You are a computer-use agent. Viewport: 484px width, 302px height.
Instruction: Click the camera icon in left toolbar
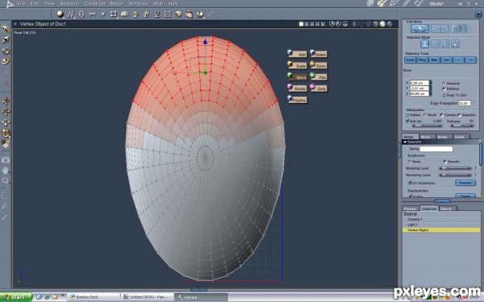click(6, 159)
